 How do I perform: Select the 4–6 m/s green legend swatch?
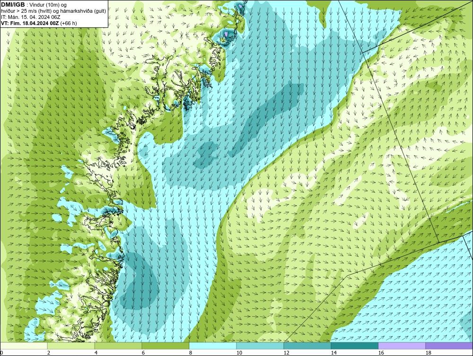[x=118, y=346]
